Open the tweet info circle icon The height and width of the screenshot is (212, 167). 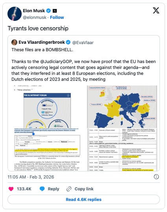(156, 177)
